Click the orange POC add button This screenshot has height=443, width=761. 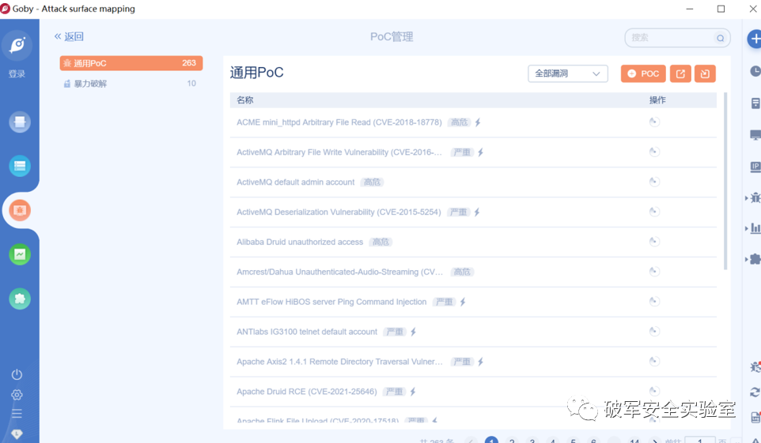[x=643, y=73]
